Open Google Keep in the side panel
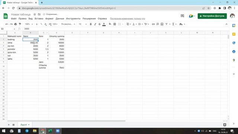The height and width of the screenshot is (134, 238). click(234, 34)
